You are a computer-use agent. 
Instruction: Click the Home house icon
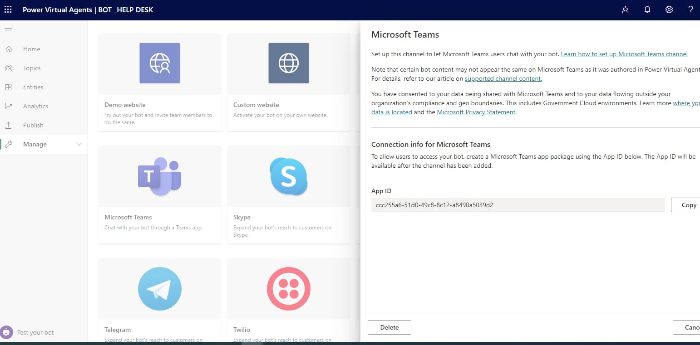[x=9, y=49]
